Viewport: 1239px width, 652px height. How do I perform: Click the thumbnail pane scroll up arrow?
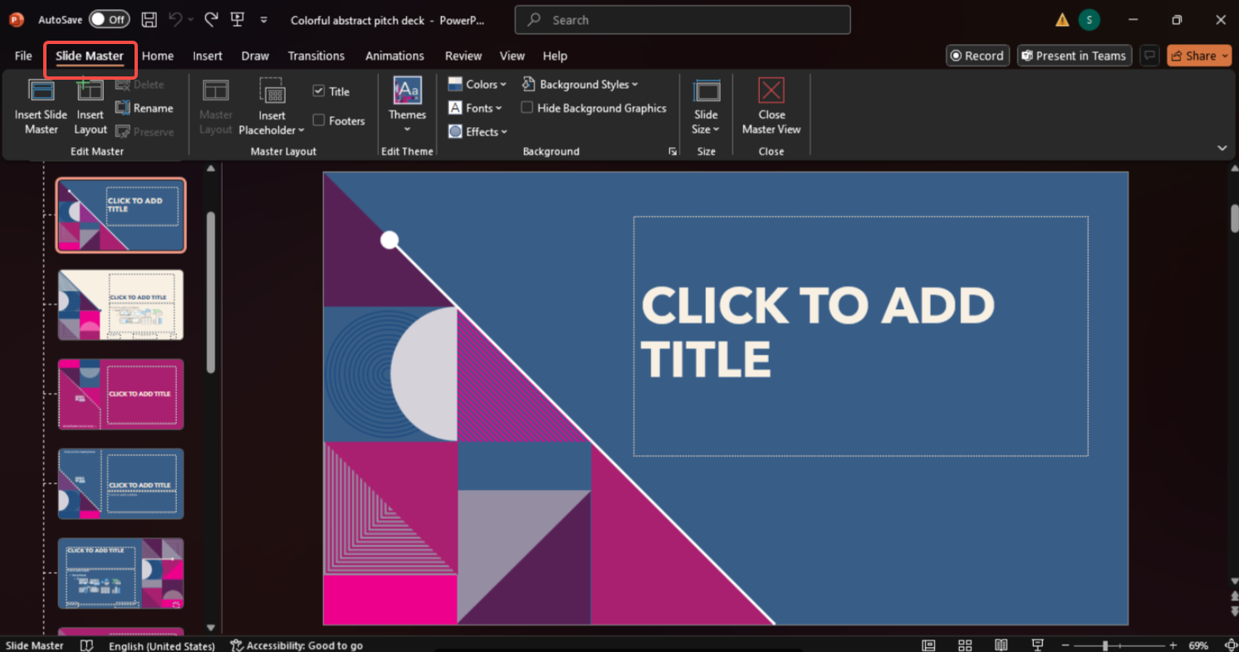[x=211, y=168]
